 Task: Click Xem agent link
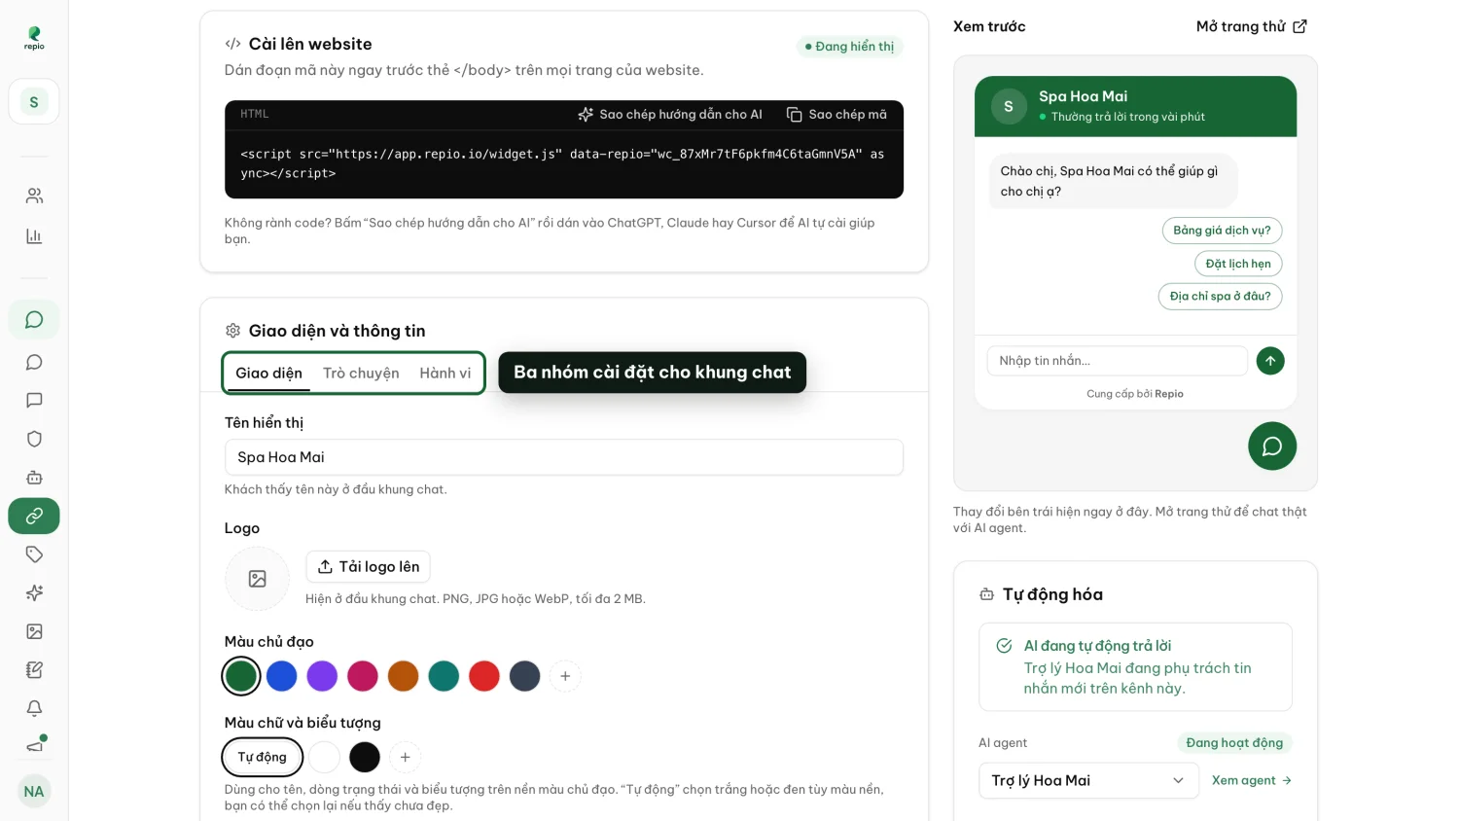[x=1252, y=780]
